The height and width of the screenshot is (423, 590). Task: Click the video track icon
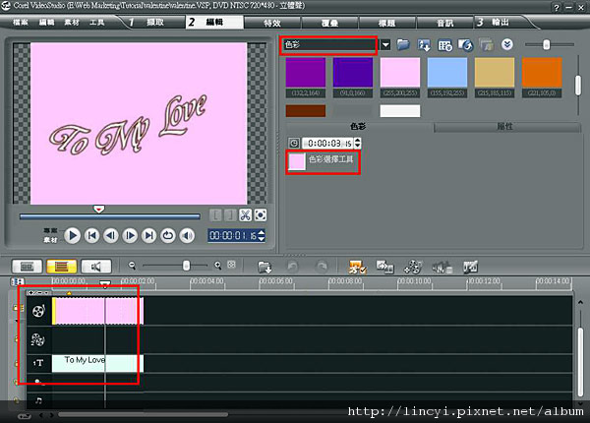(38, 311)
